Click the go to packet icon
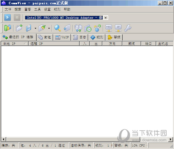The image size is (174, 149). (67, 28)
